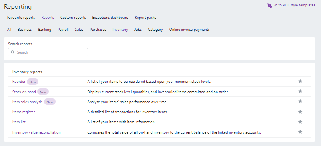The width and height of the screenshot is (321, 146).
Task: Mark Items register as favourite
Action: pos(300,112)
